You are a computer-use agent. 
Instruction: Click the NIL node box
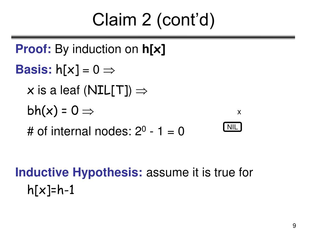(x=233, y=127)
